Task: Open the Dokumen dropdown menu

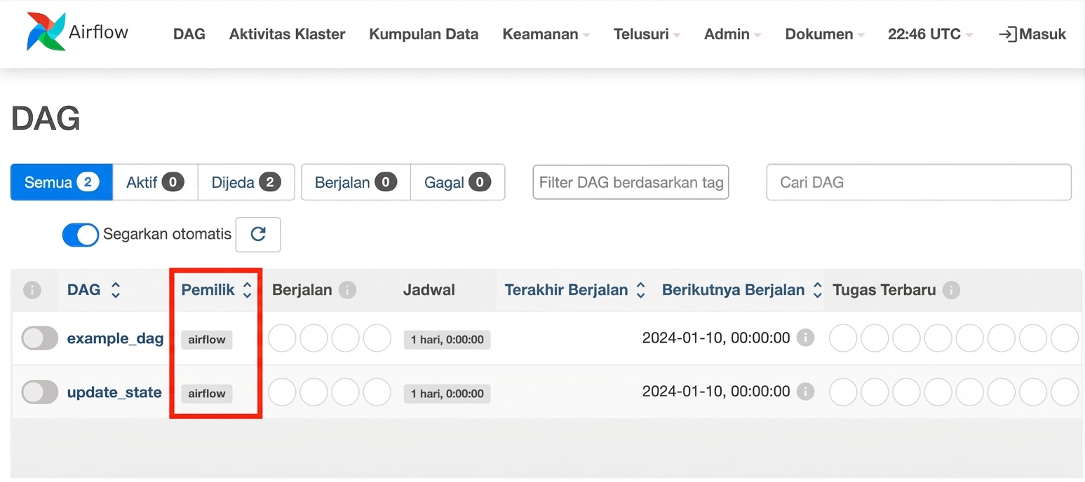Action: 825,34
